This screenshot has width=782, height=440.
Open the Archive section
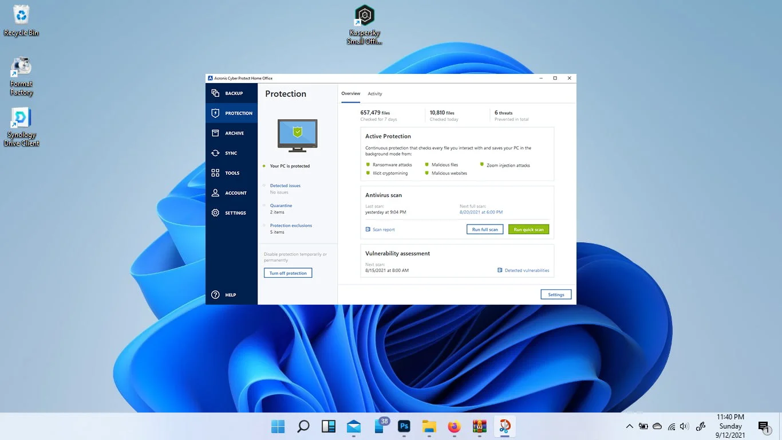pos(231,133)
